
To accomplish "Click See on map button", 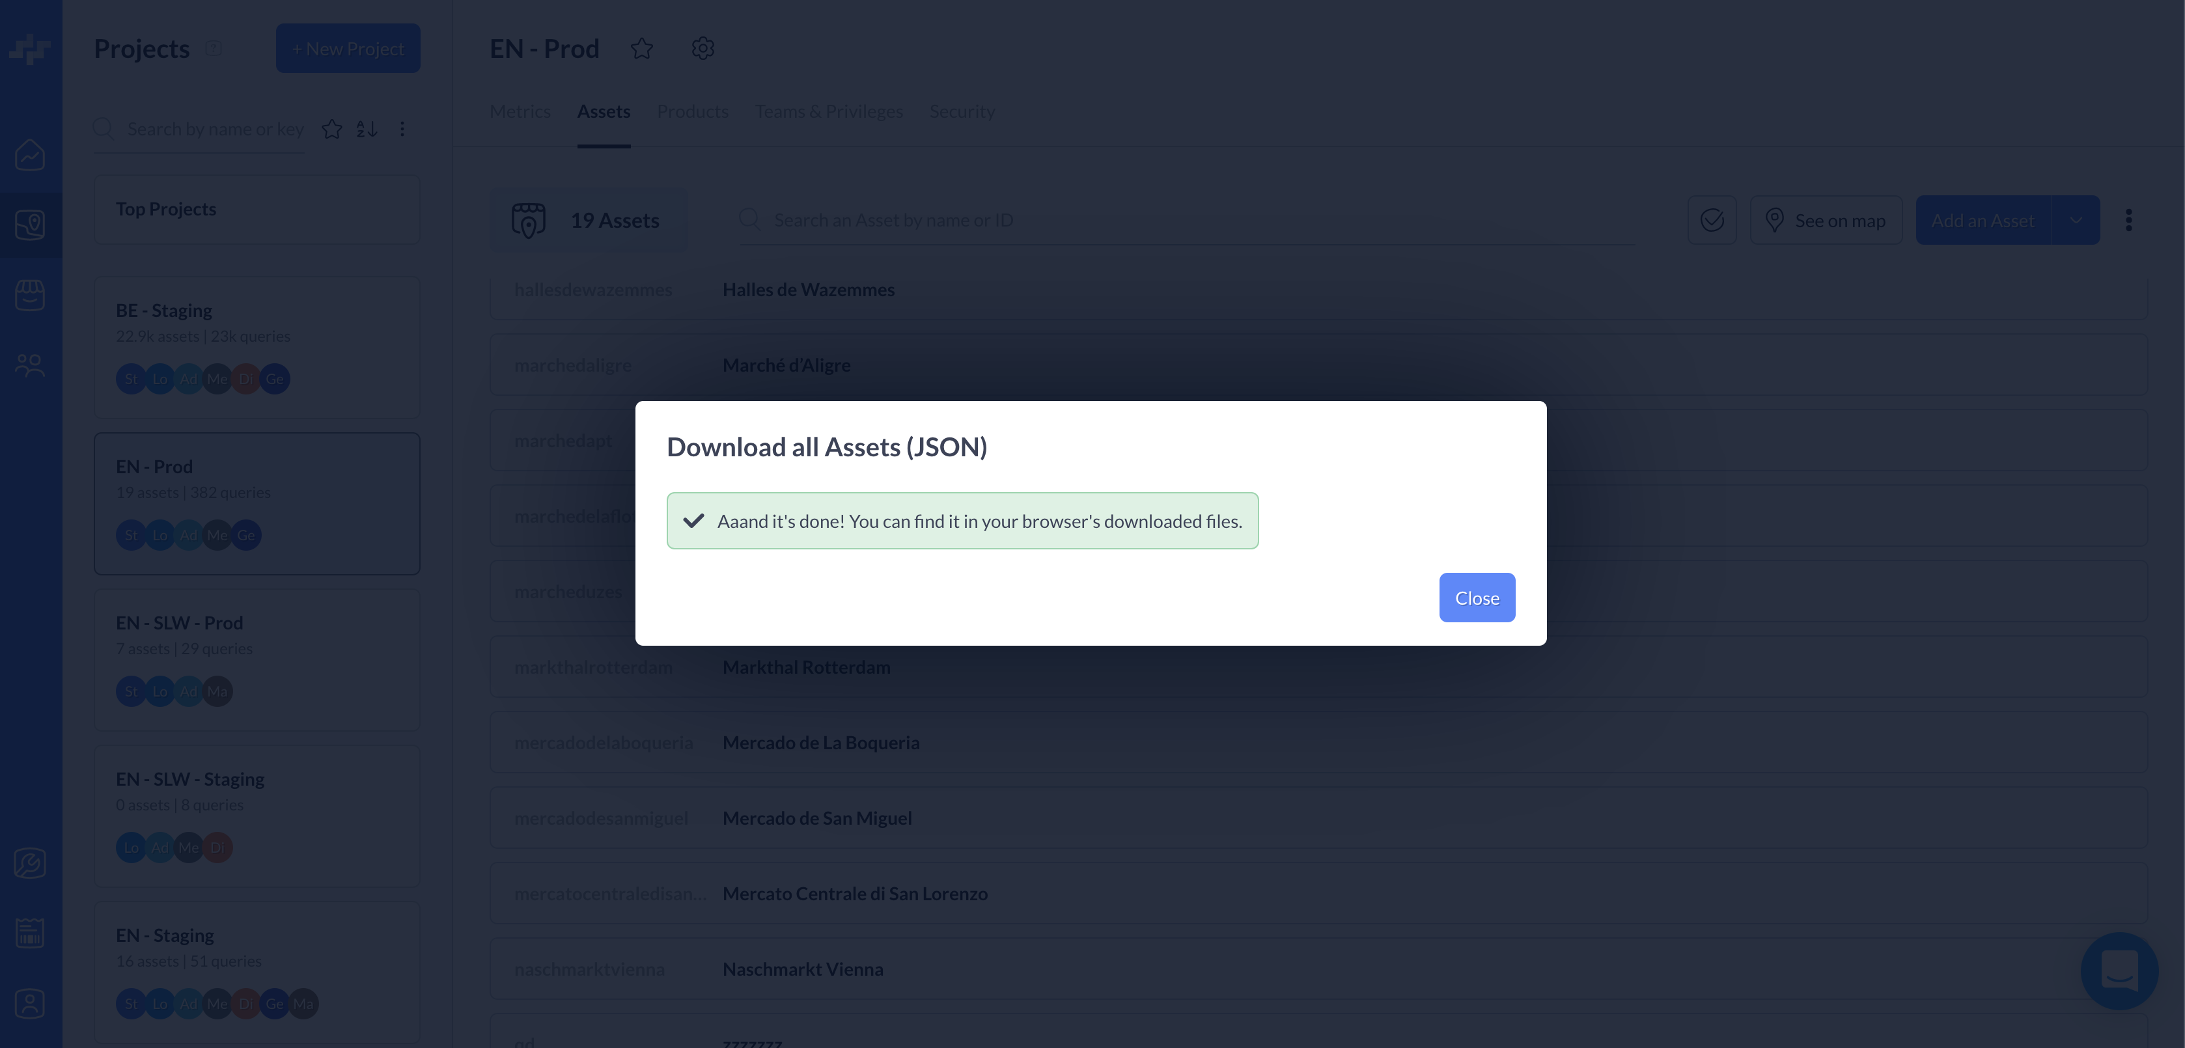I will tap(1826, 221).
